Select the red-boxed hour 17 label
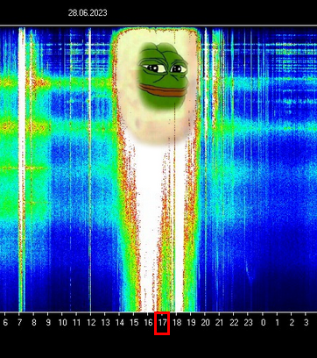 (162, 323)
